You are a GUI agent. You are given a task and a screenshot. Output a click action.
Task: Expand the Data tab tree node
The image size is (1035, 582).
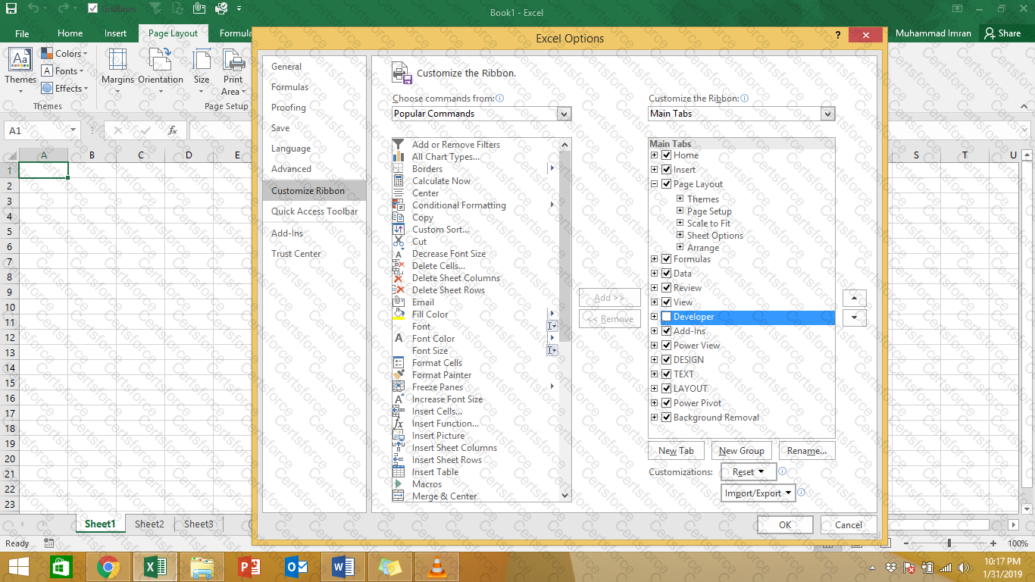point(655,274)
